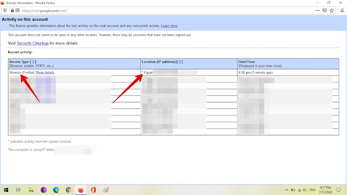This screenshot has width=347, height=195.
Task: Open the purple Tor Browser taskbar icon
Action: pos(43,190)
